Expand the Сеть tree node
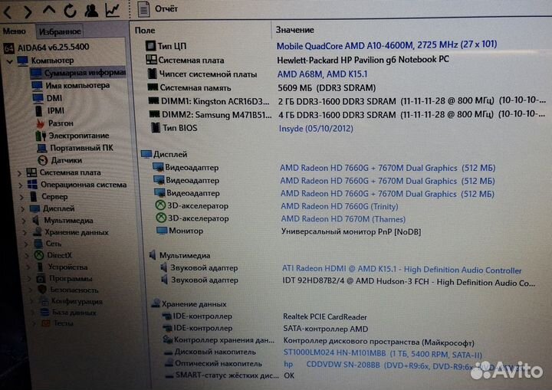 coord(26,244)
